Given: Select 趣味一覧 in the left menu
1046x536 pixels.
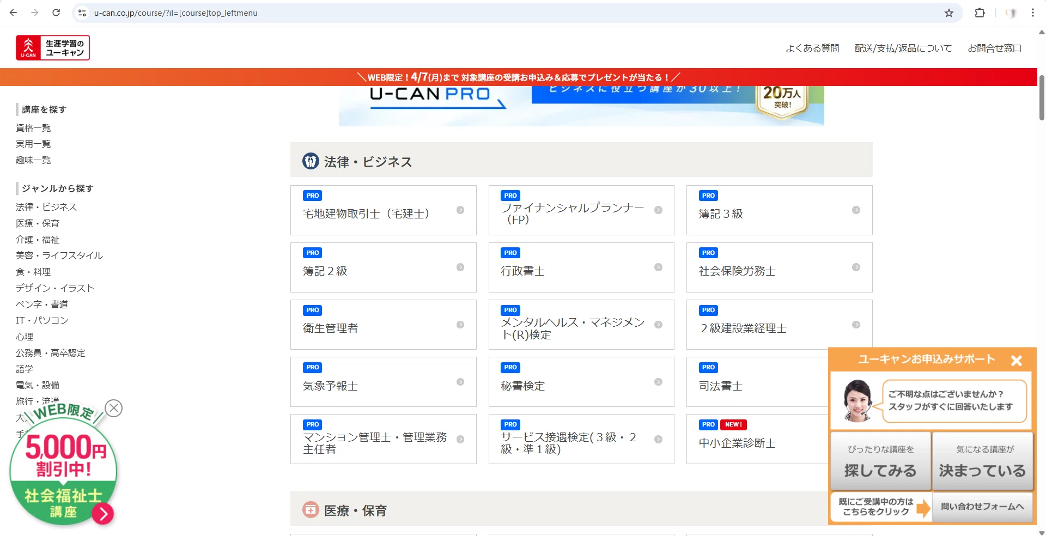Looking at the screenshot, I should 33,160.
